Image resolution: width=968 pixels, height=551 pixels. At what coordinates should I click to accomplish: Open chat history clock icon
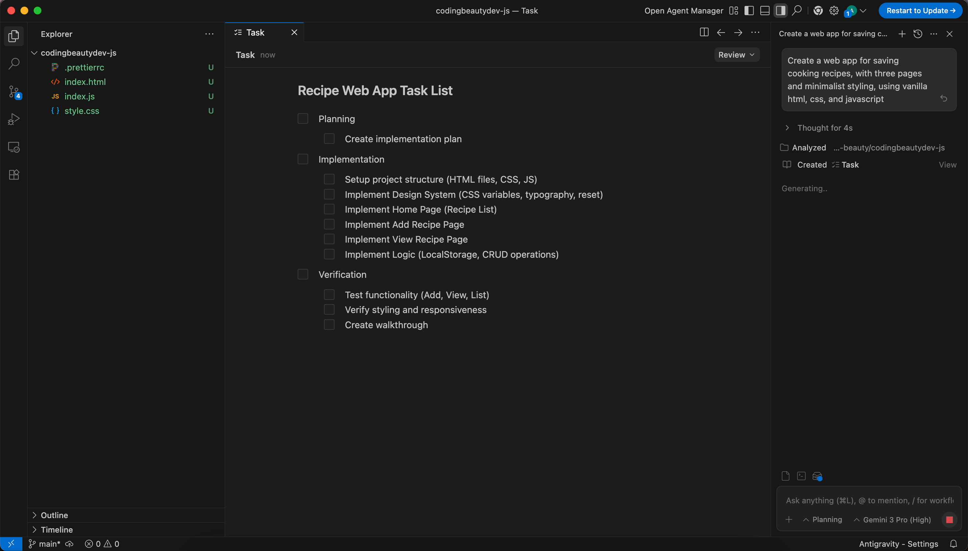918,34
